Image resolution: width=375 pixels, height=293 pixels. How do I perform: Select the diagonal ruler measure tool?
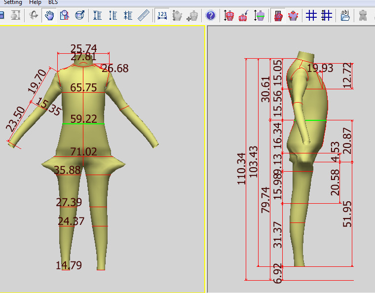[143, 16]
